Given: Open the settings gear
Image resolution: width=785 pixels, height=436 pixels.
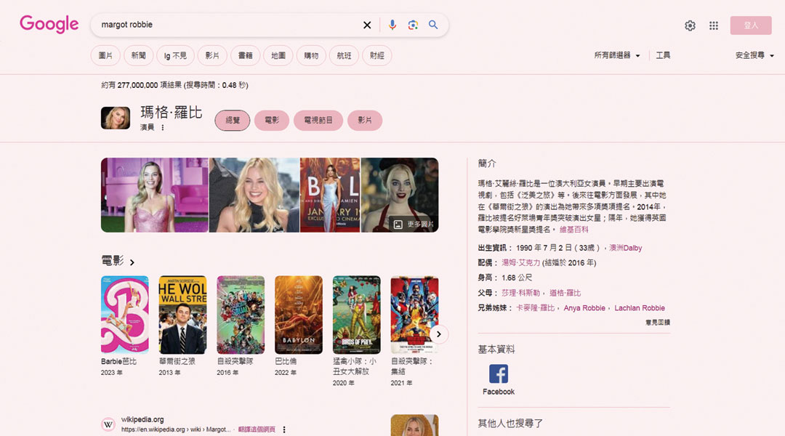Looking at the screenshot, I should (690, 25).
